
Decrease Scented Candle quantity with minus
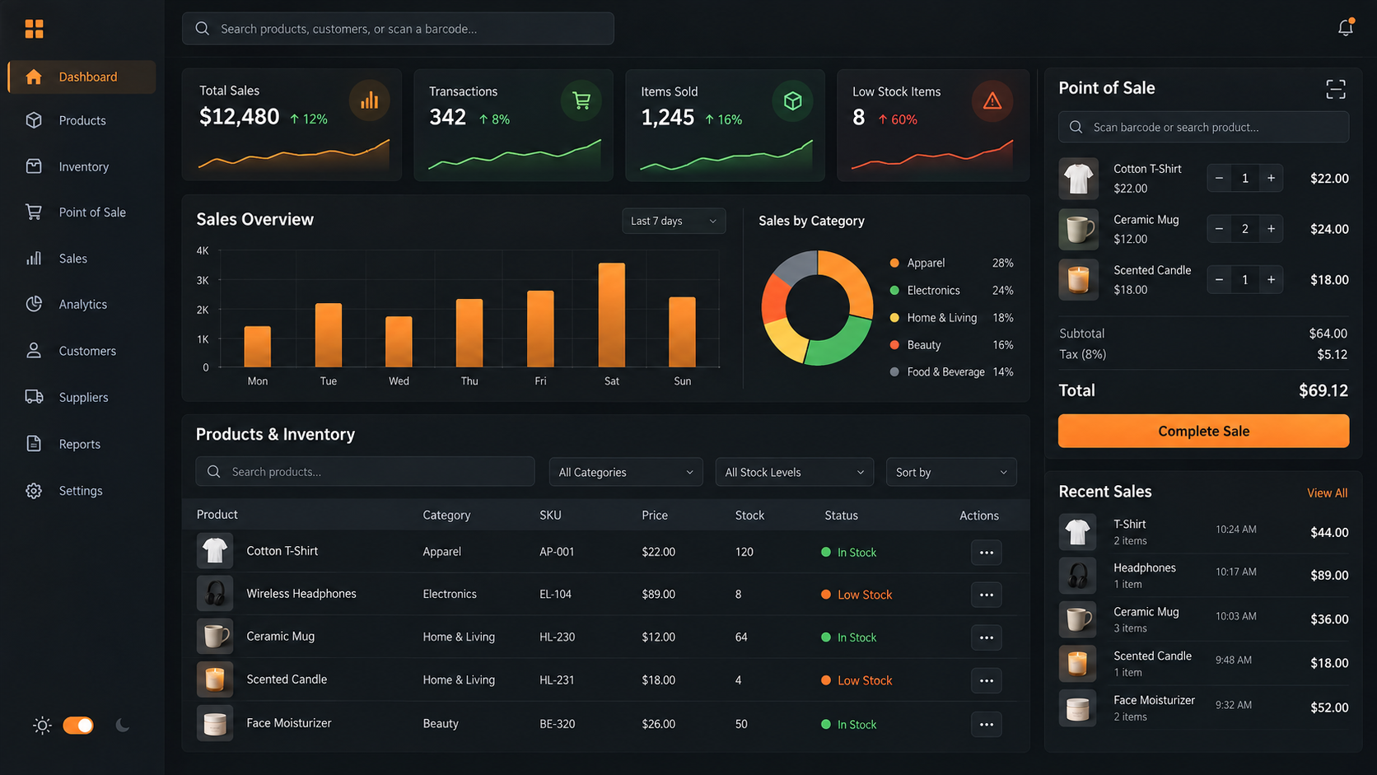click(x=1219, y=280)
